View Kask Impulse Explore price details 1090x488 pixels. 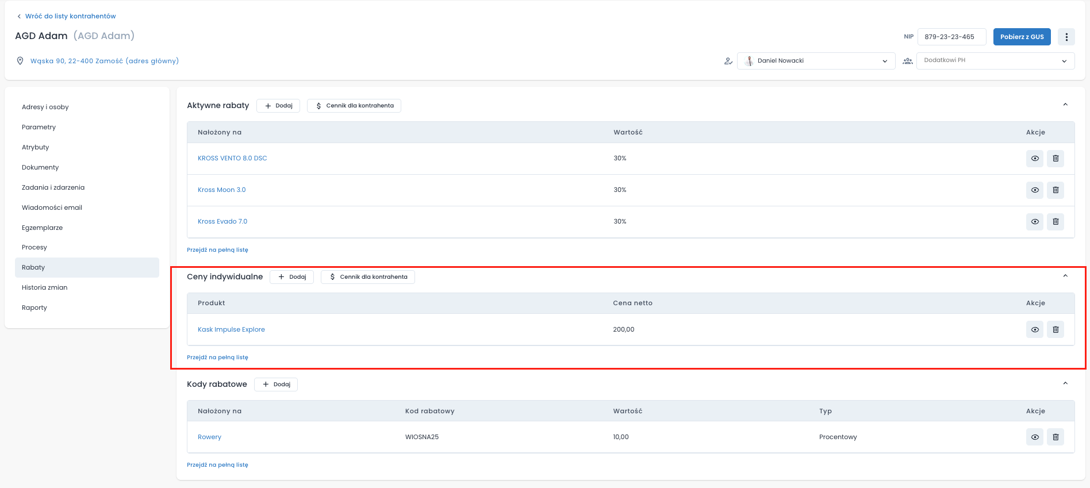[x=1034, y=330]
